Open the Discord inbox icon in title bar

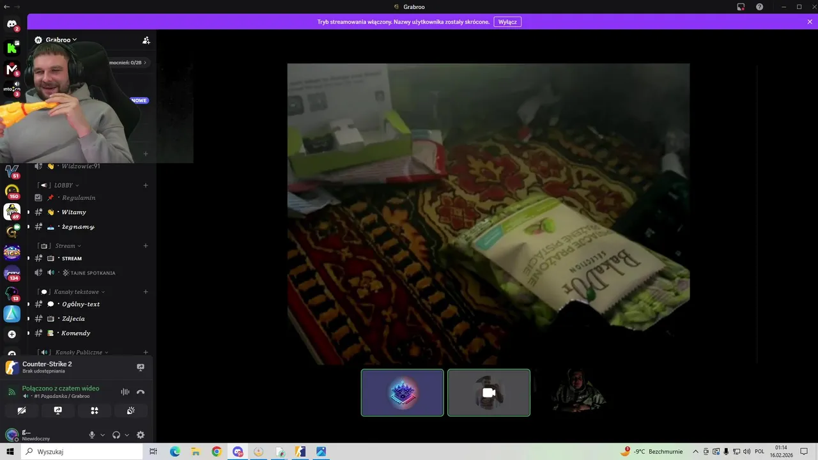point(741,7)
